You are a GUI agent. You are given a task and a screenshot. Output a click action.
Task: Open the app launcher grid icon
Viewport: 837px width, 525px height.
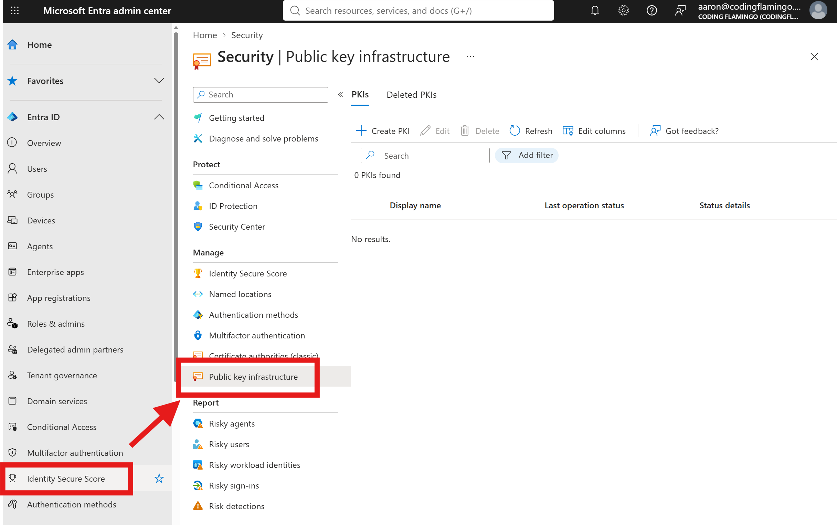[14, 11]
